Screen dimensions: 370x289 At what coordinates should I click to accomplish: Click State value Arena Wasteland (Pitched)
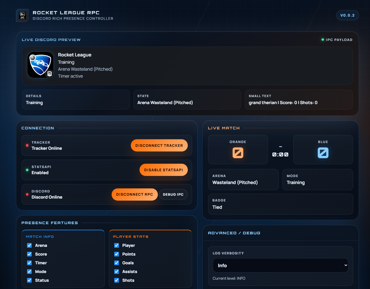click(165, 103)
